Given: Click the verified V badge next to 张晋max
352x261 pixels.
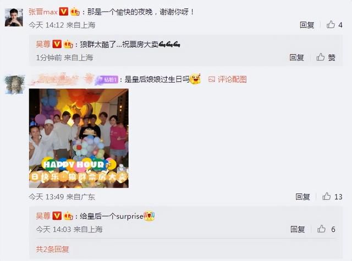Looking at the screenshot, I should [x=64, y=12].
